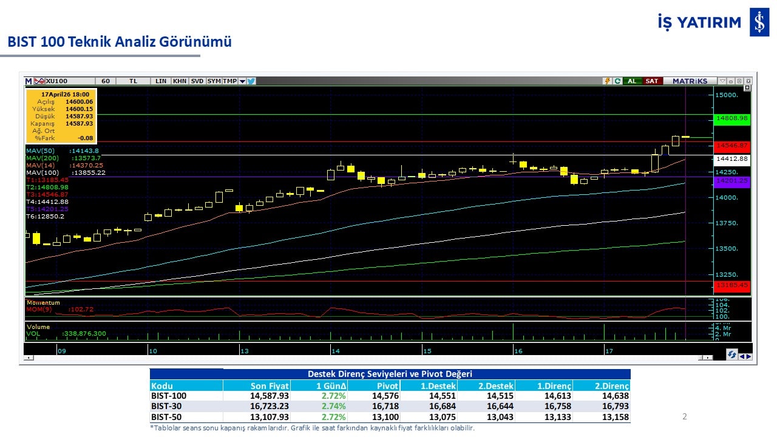
Task: Toggle the LIN scale mode
Action: pos(161,81)
